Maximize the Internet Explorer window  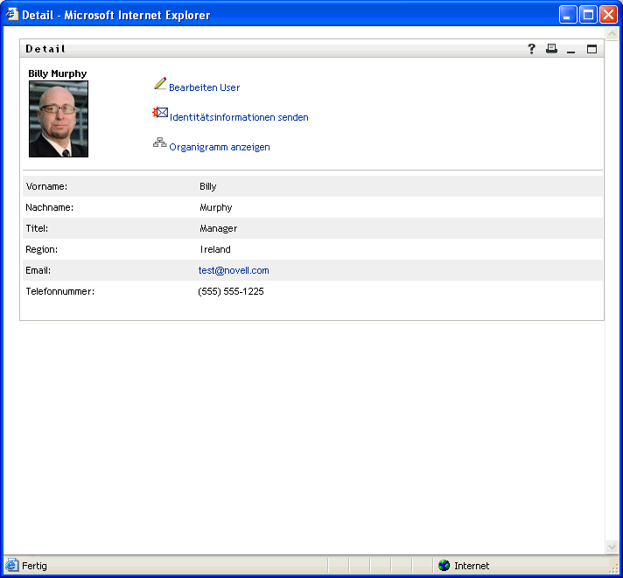(x=588, y=15)
